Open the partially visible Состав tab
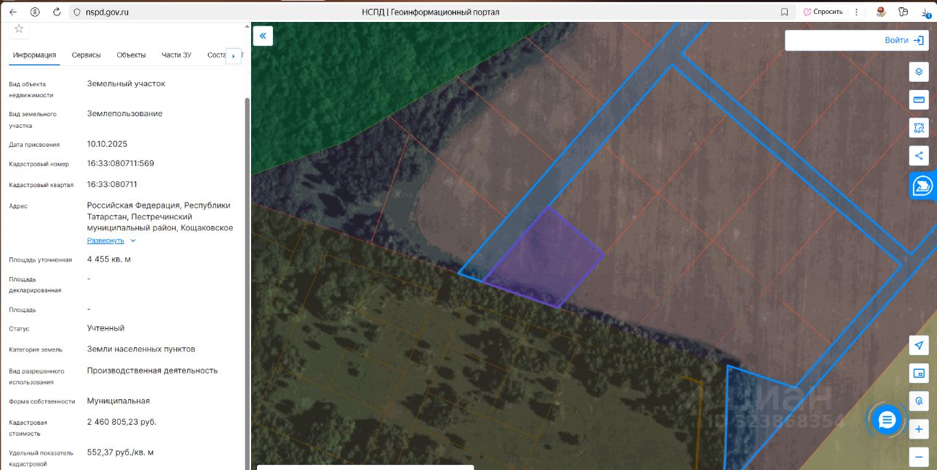937x470 pixels. tap(216, 55)
